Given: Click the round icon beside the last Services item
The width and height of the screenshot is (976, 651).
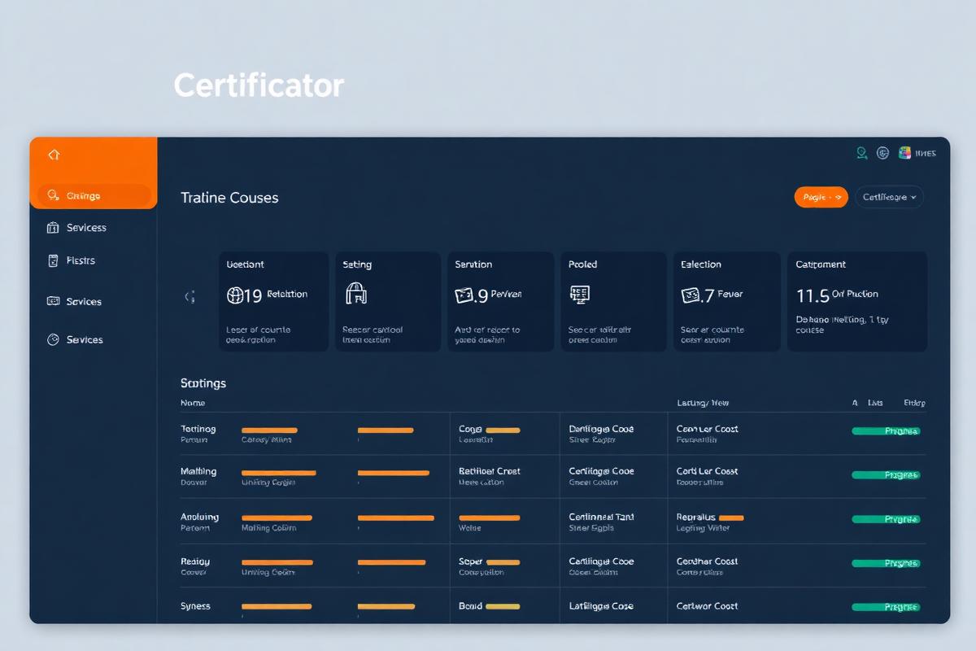Looking at the screenshot, I should 53,339.
